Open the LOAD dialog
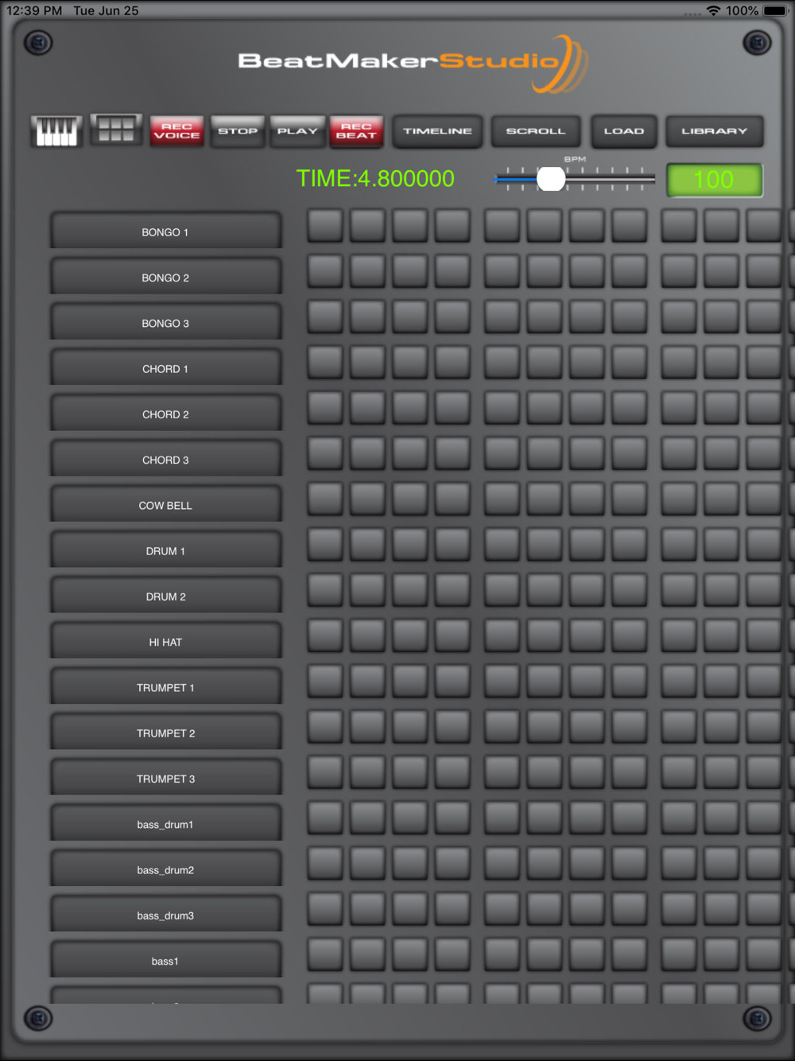Image resolution: width=795 pixels, height=1061 pixels. tap(624, 131)
